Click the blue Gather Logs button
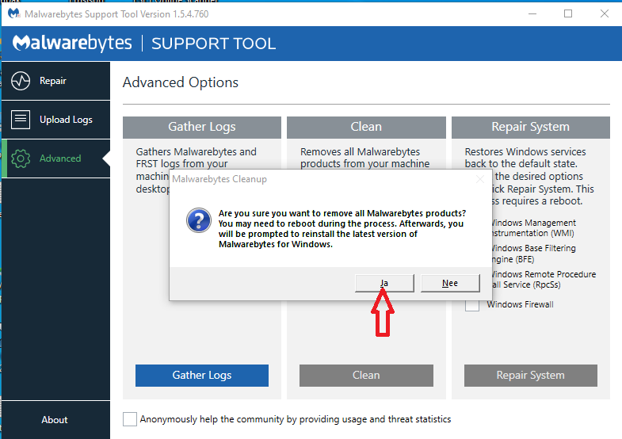Viewport: 622px width, 439px height. [202, 375]
